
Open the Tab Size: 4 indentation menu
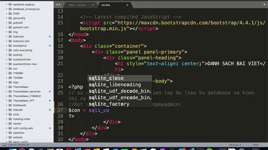pyautogui.click(x=235, y=145)
